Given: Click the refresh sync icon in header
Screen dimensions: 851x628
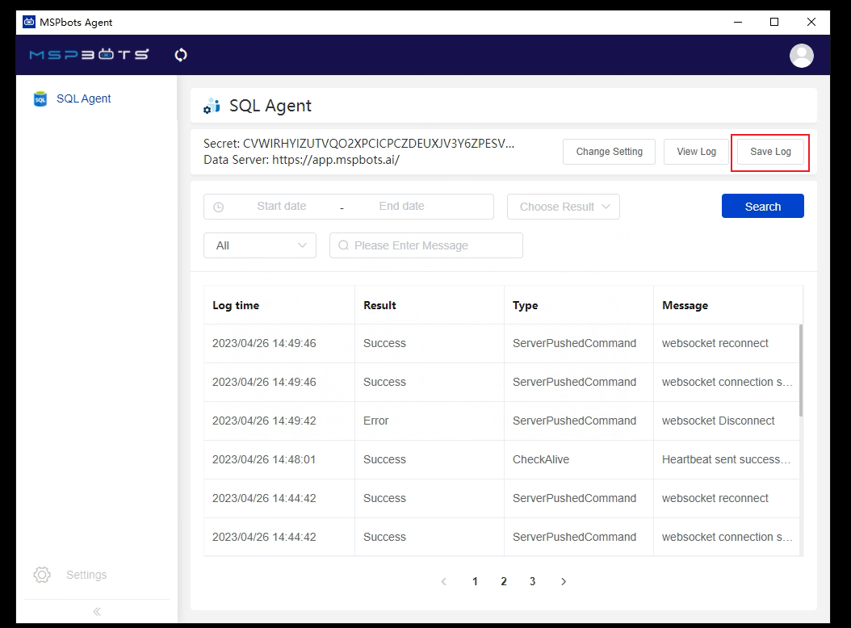Looking at the screenshot, I should point(181,55).
